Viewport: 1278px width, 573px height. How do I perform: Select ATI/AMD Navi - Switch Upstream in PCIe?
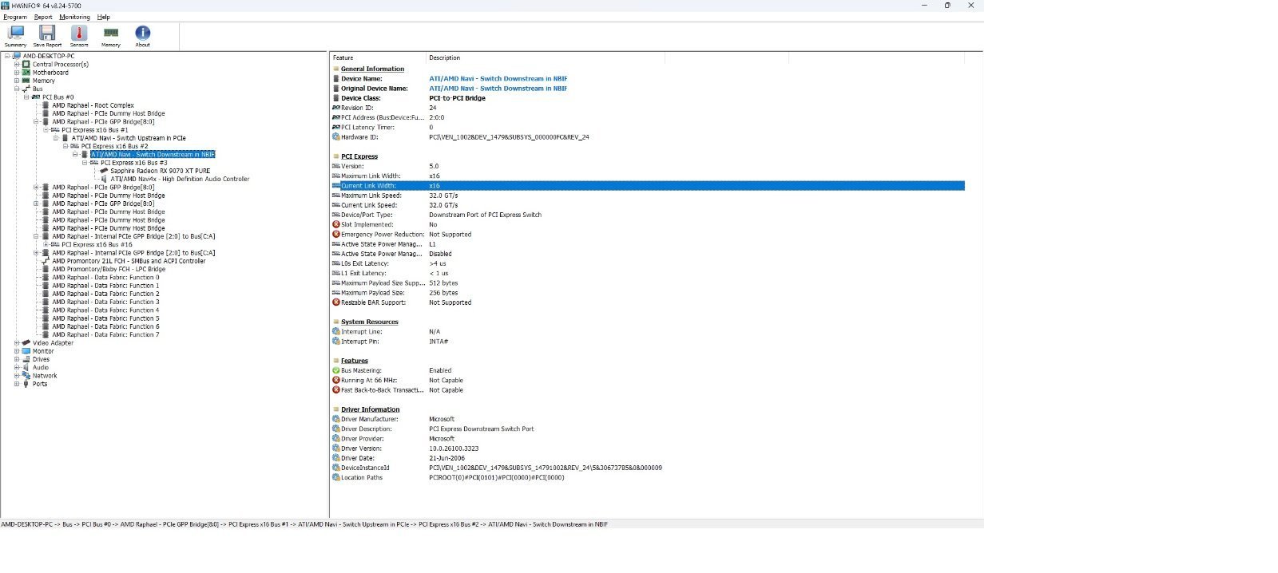(x=129, y=138)
